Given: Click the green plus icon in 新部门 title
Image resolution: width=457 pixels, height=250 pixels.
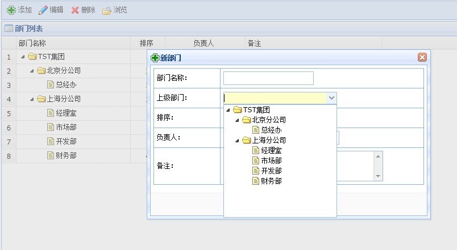Looking at the screenshot, I should tap(155, 58).
